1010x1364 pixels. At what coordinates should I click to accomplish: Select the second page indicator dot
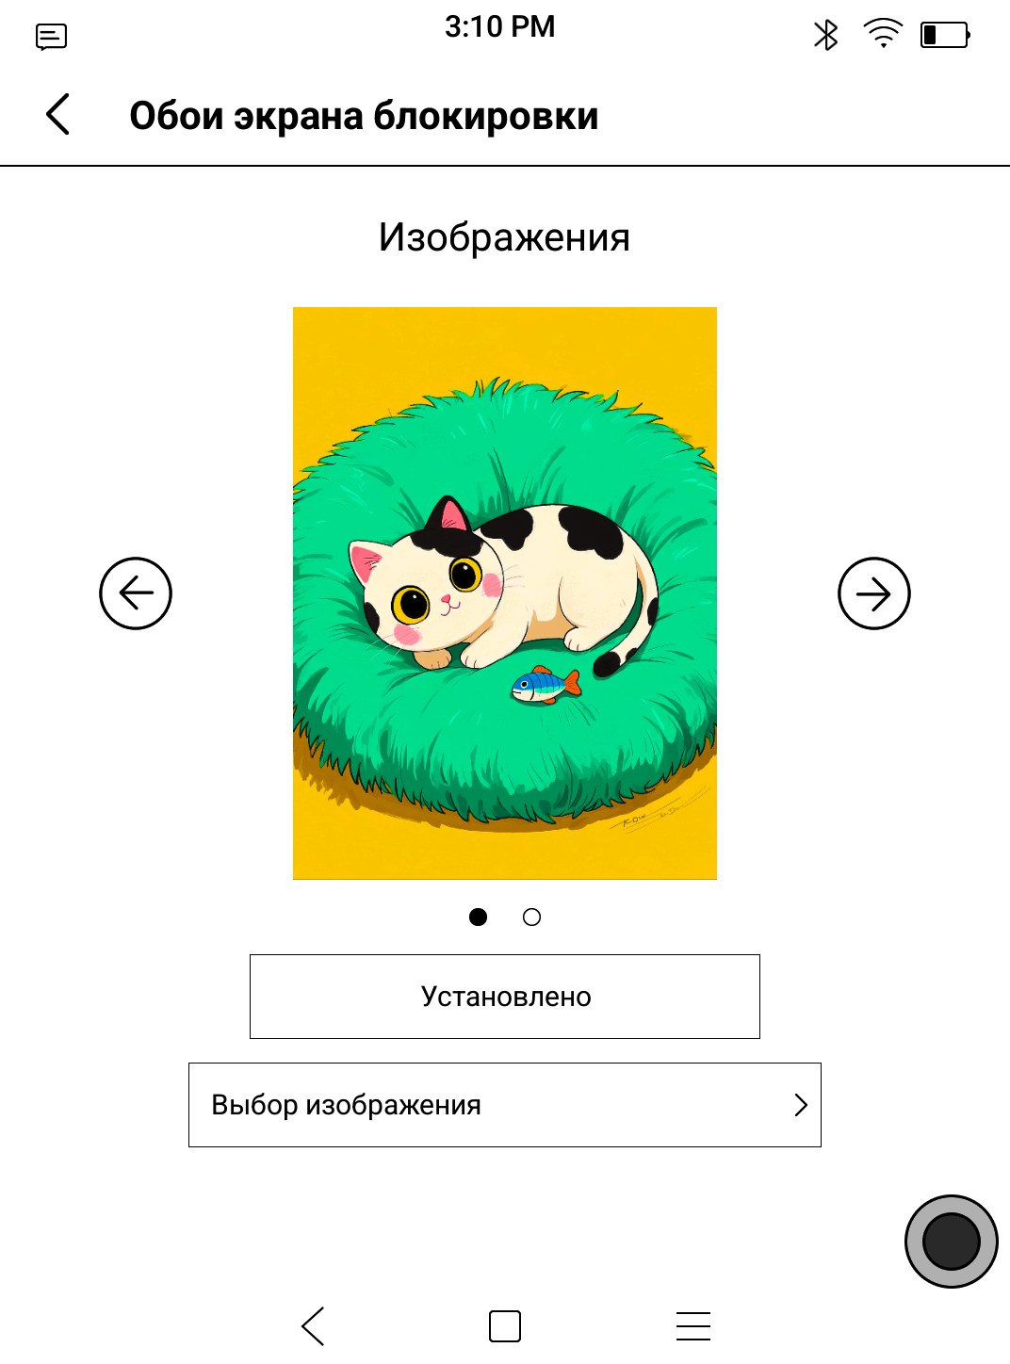531,917
